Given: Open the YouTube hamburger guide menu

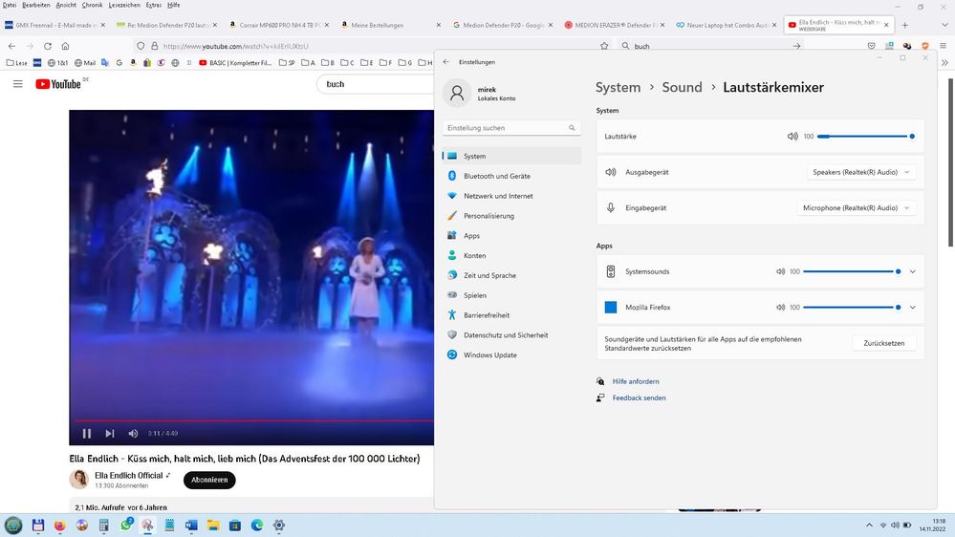Looking at the screenshot, I should (17, 84).
